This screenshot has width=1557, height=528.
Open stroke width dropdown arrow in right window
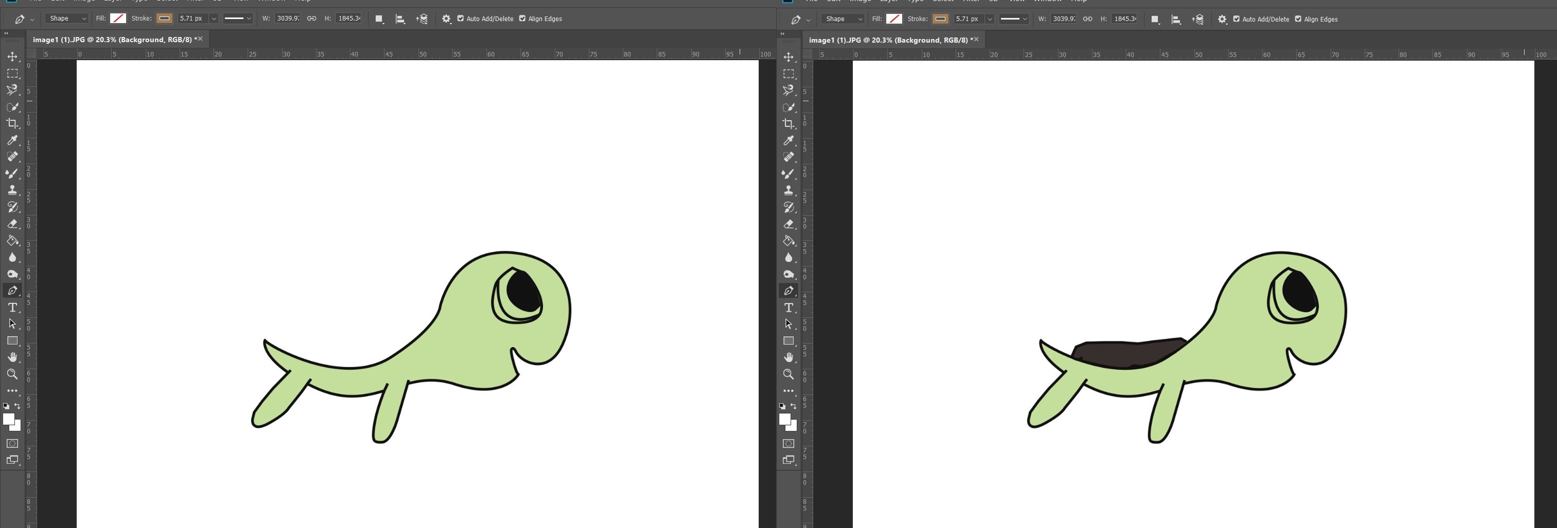989,20
